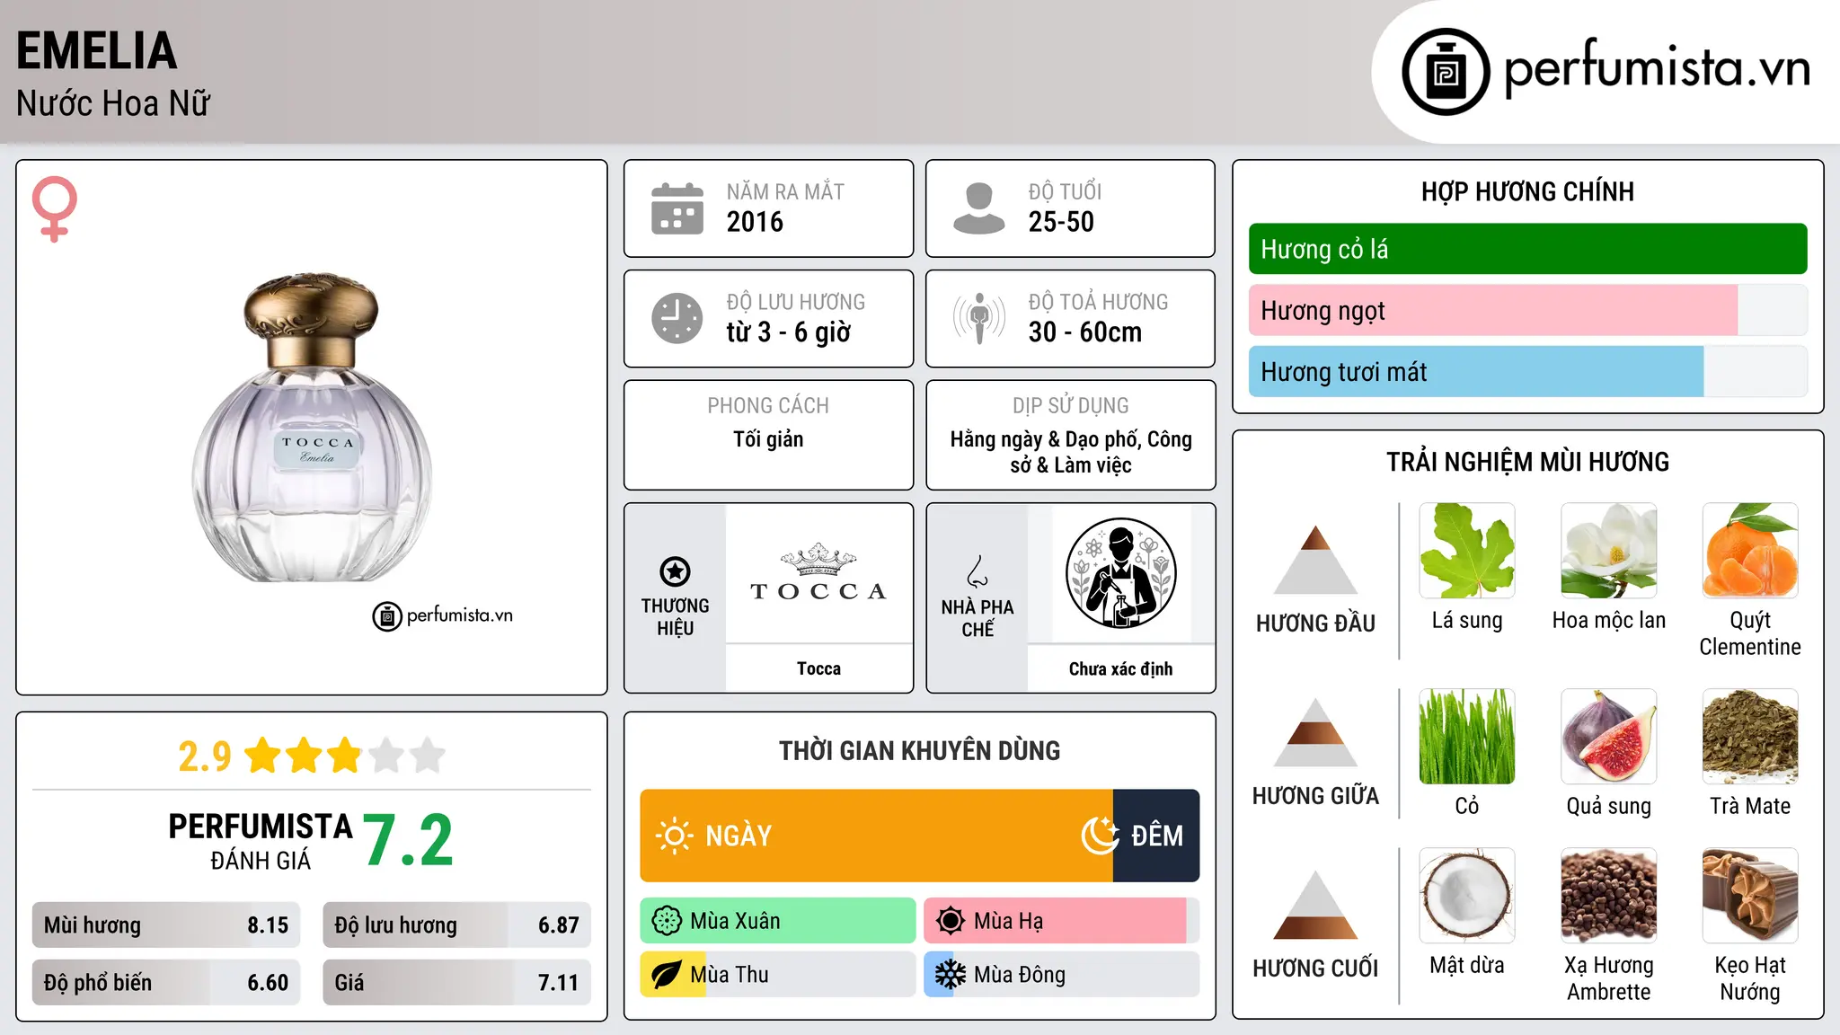Click the Độ lưu hương 6.87 score bar

coord(457,925)
